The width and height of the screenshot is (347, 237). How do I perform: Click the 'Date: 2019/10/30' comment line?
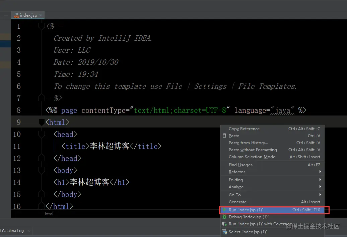coord(86,62)
